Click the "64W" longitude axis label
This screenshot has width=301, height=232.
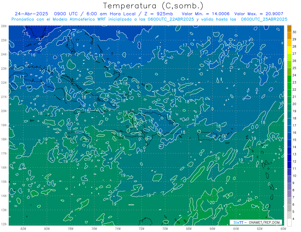coord(236,228)
